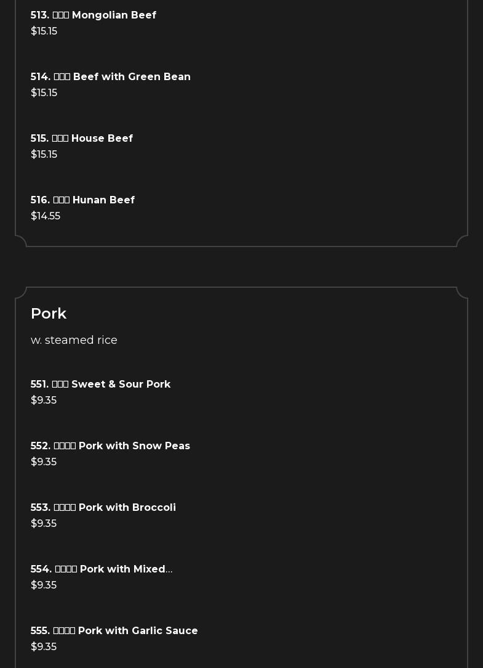Choose the 515 House Beef dish

(82, 138)
